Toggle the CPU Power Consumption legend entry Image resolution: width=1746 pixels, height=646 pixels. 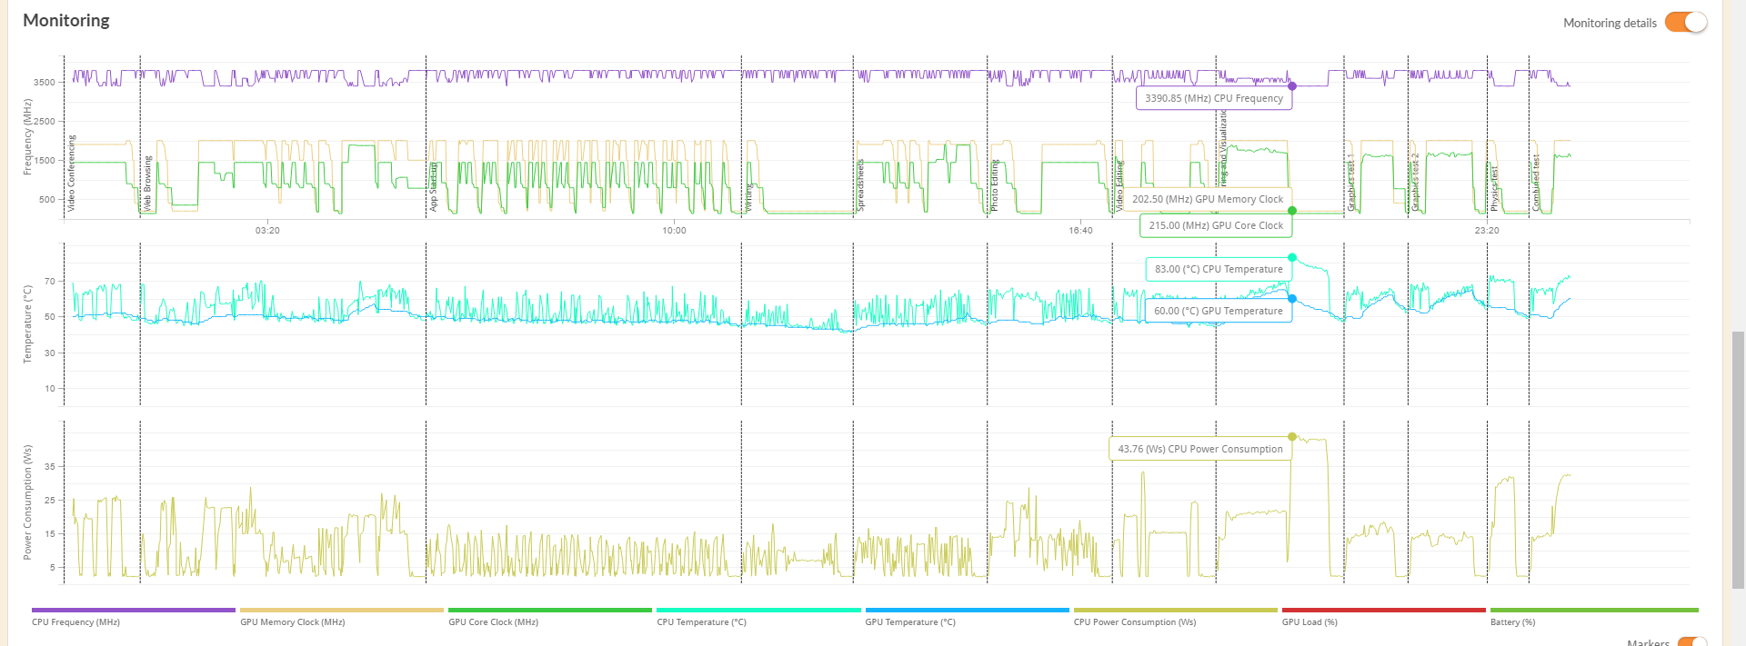(1134, 622)
